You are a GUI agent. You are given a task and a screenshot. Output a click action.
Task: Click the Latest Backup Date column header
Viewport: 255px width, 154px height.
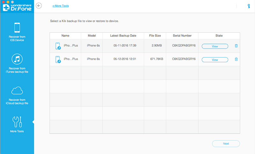(x=123, y=36)
